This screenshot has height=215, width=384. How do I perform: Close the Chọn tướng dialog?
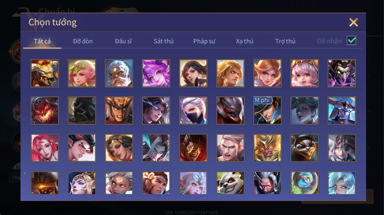354,22
